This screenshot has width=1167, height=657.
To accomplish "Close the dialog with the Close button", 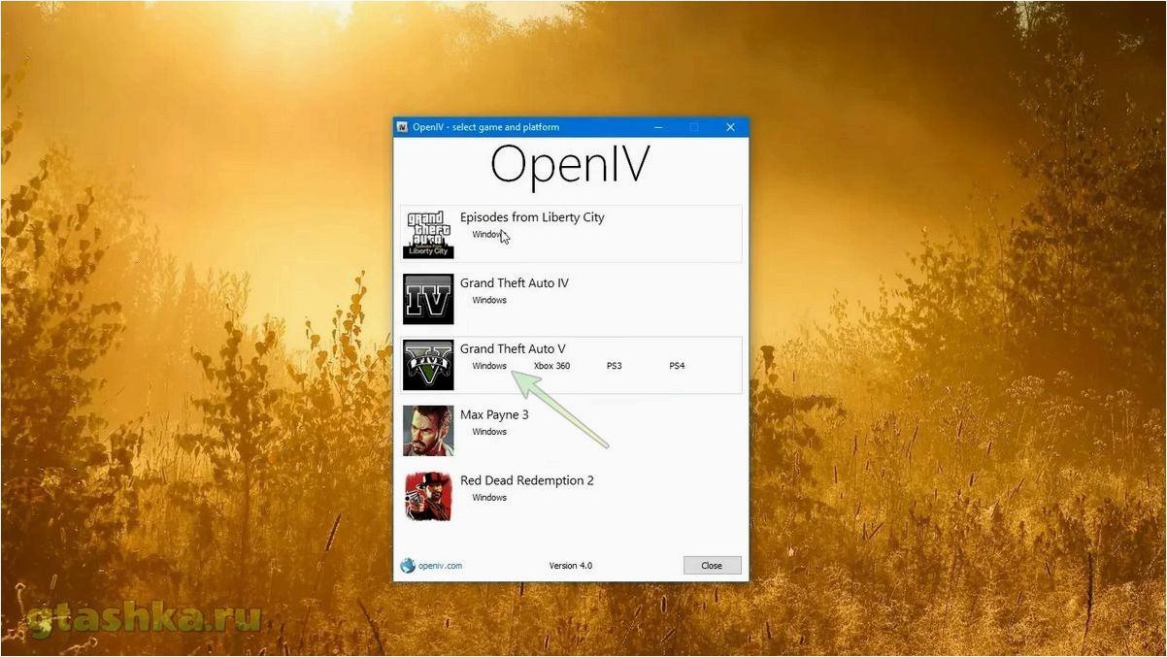I will click(x=712, y=566).
